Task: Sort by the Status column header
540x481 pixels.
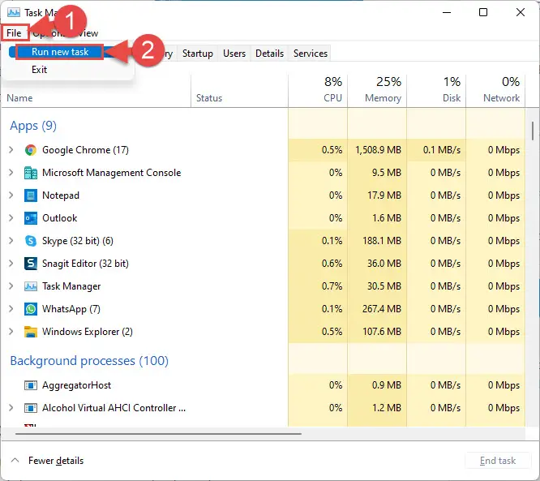Action: (209, 98)
